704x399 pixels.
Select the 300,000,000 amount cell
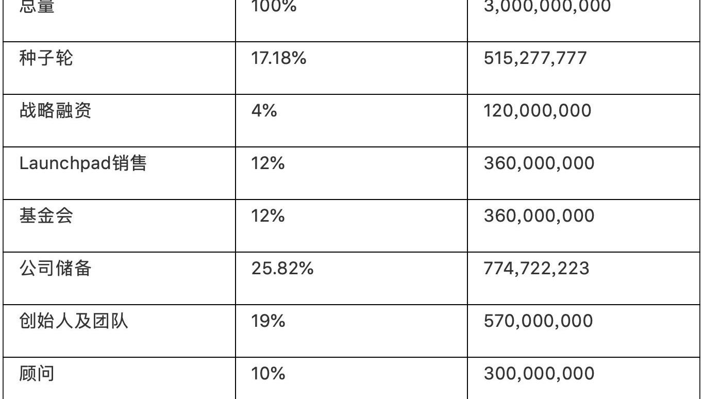[539, 374]
